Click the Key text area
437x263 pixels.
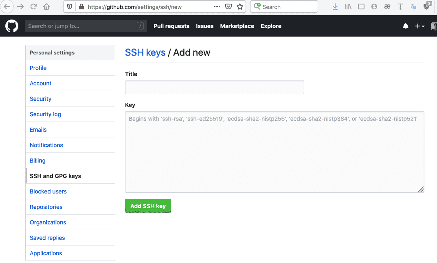(x=274, y=152)
